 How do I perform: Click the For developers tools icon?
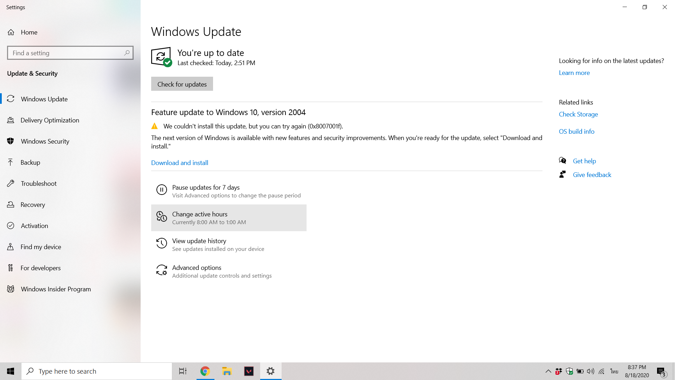click(x=11, y=268)
